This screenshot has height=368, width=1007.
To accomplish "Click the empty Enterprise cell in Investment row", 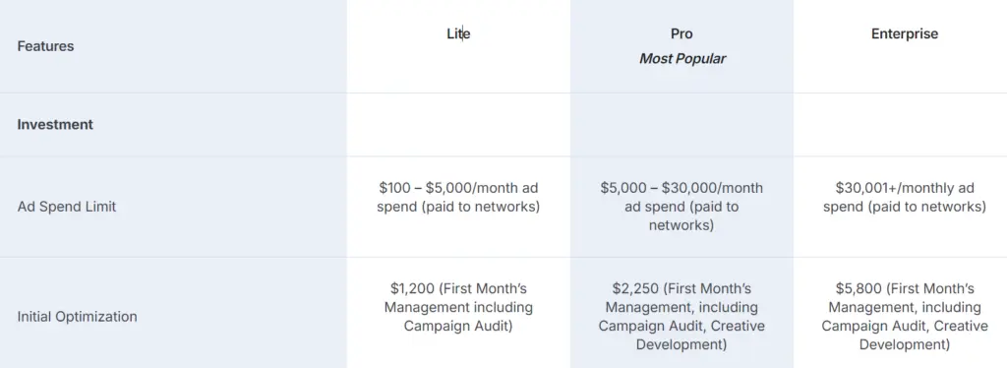I will click(x=901, y=125).
